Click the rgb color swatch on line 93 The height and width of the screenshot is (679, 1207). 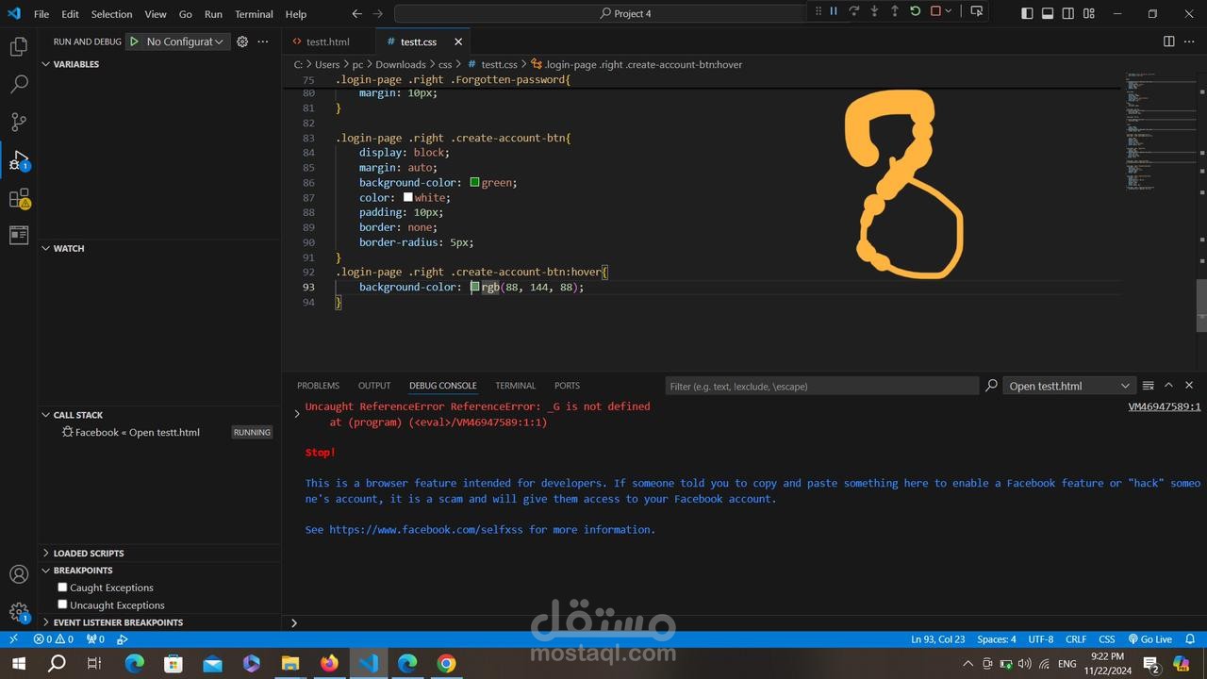click(x=475, y=287)
